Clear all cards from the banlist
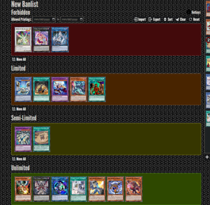This screenshot has width=210, height=205. (x=181, y=20)
